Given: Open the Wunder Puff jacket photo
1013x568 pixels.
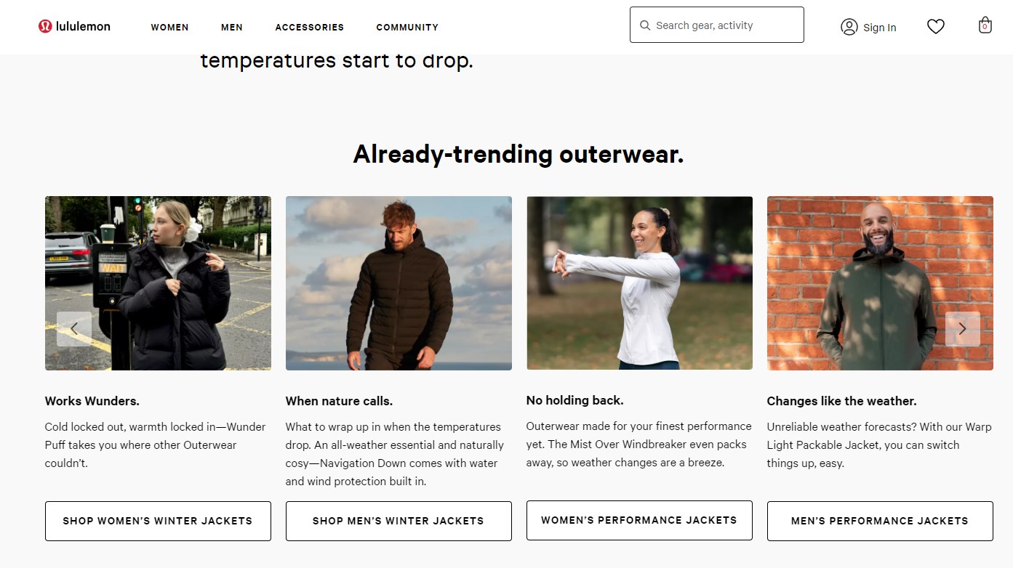Looking at the screenshot, I should click(x=158, y=283).
